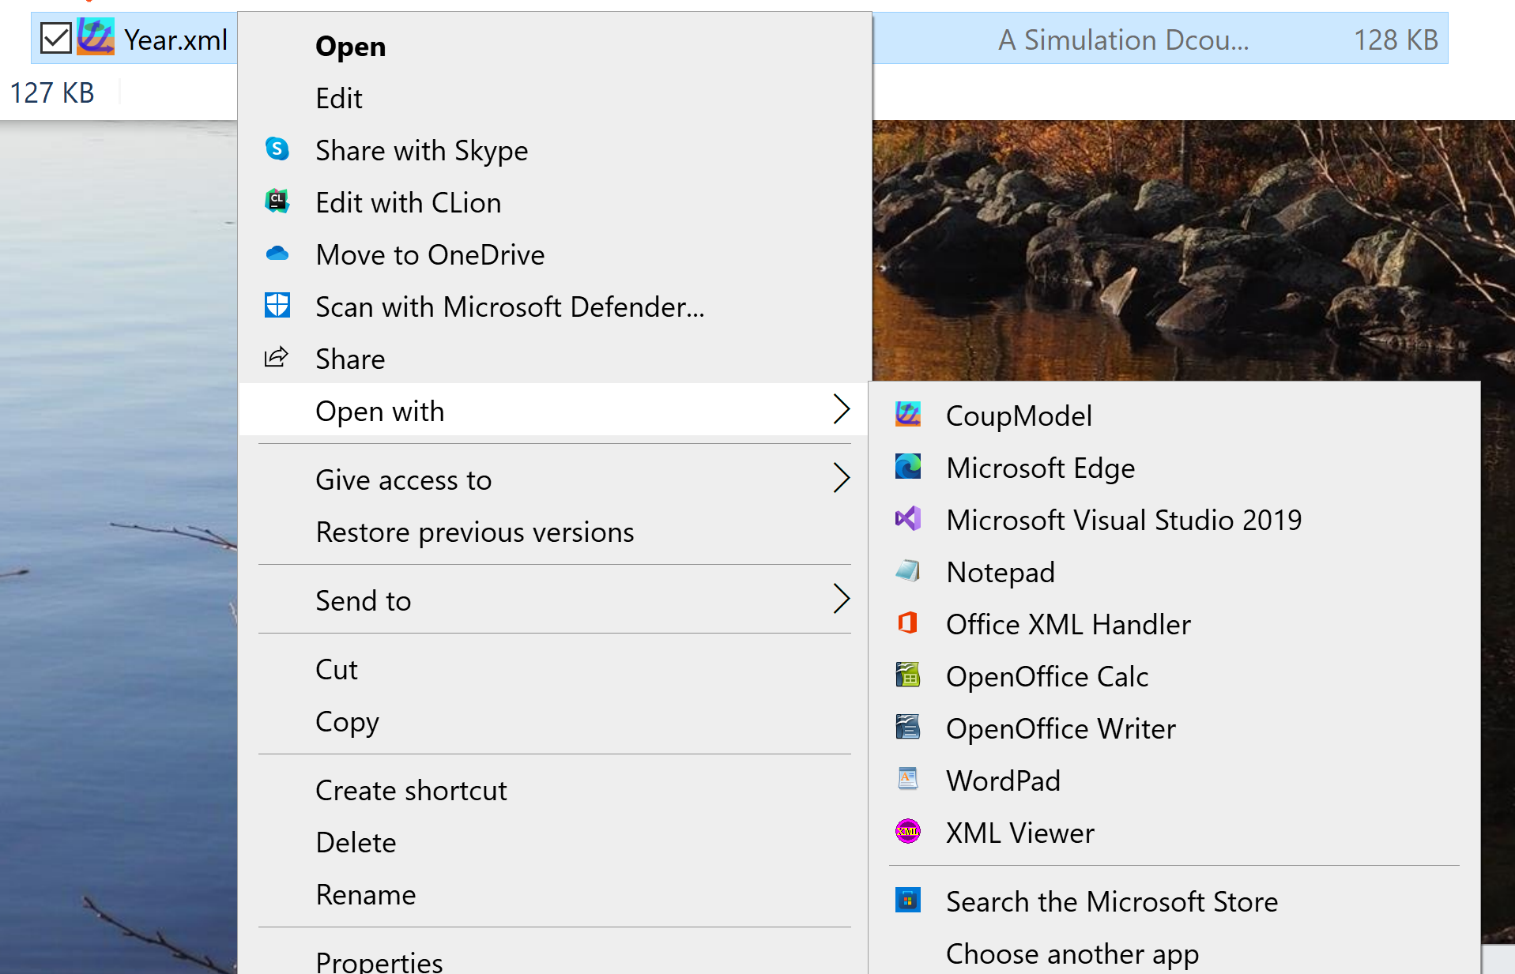Choose Cut from the context menu
Viewport: 1515px width, 974px height.
554,669
